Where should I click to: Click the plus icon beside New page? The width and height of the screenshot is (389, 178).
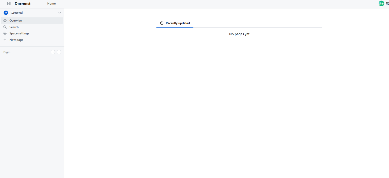point(5,40)
